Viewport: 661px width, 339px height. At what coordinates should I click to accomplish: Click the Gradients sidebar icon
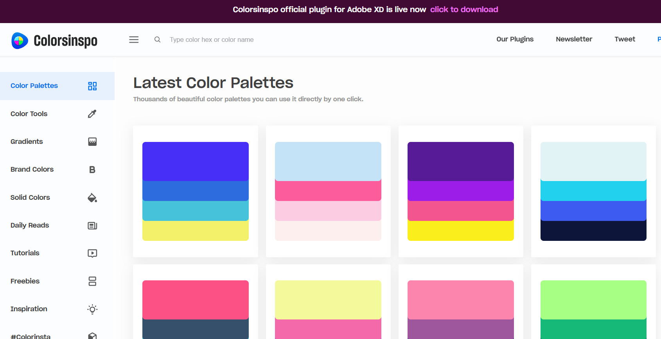92,142
